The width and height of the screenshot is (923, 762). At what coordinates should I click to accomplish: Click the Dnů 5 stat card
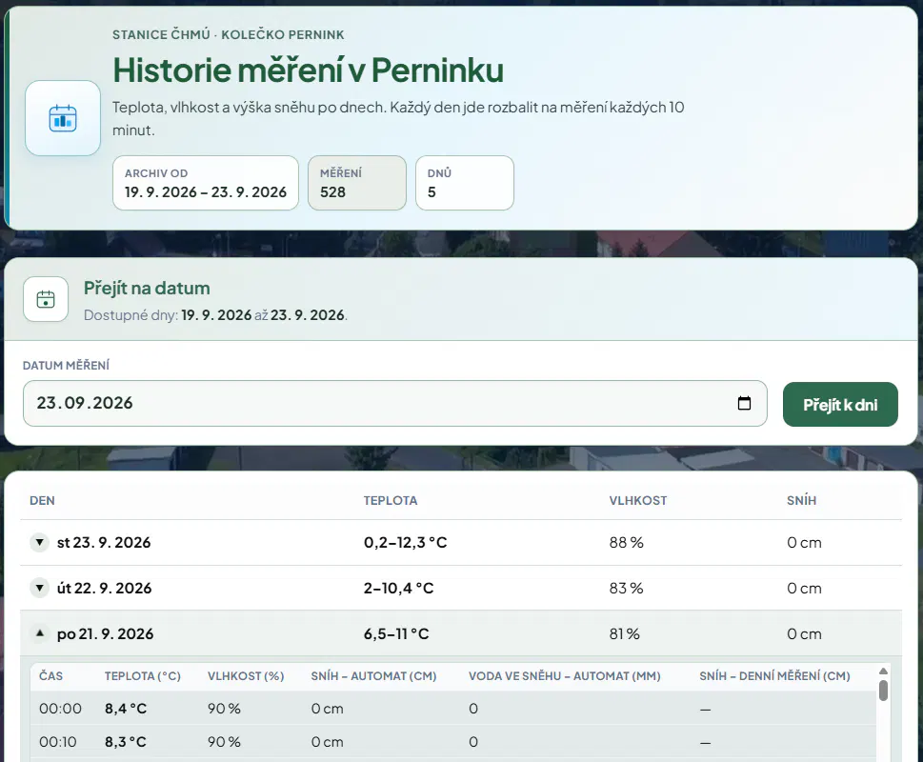click(465, 183)
